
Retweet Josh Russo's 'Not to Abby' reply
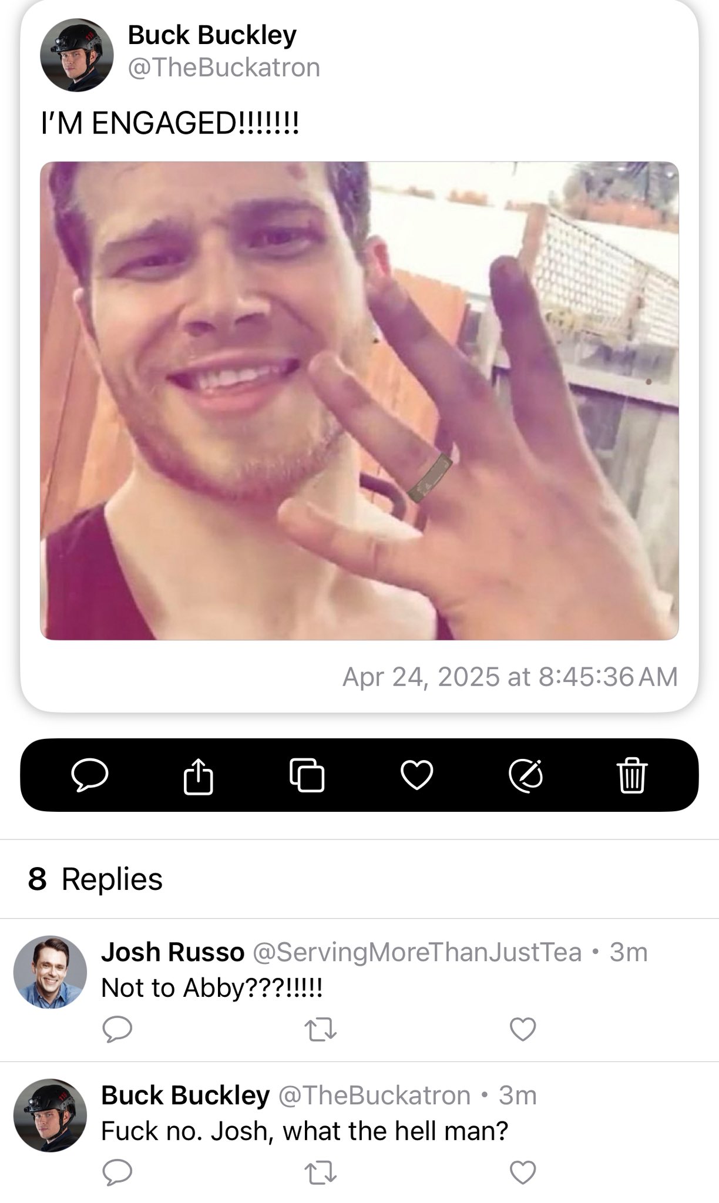coord(320,1029)
